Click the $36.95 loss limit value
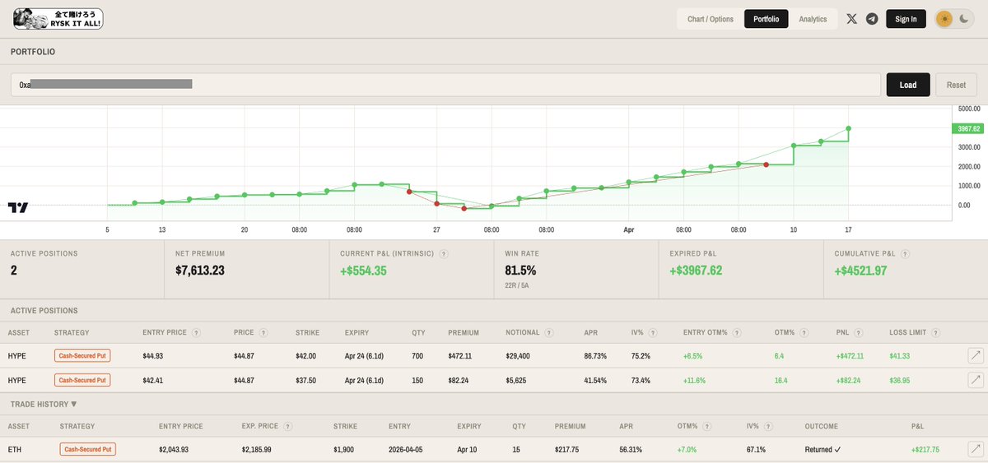Image resolution: width=988 pixels, height=463 pixels. 900,380
